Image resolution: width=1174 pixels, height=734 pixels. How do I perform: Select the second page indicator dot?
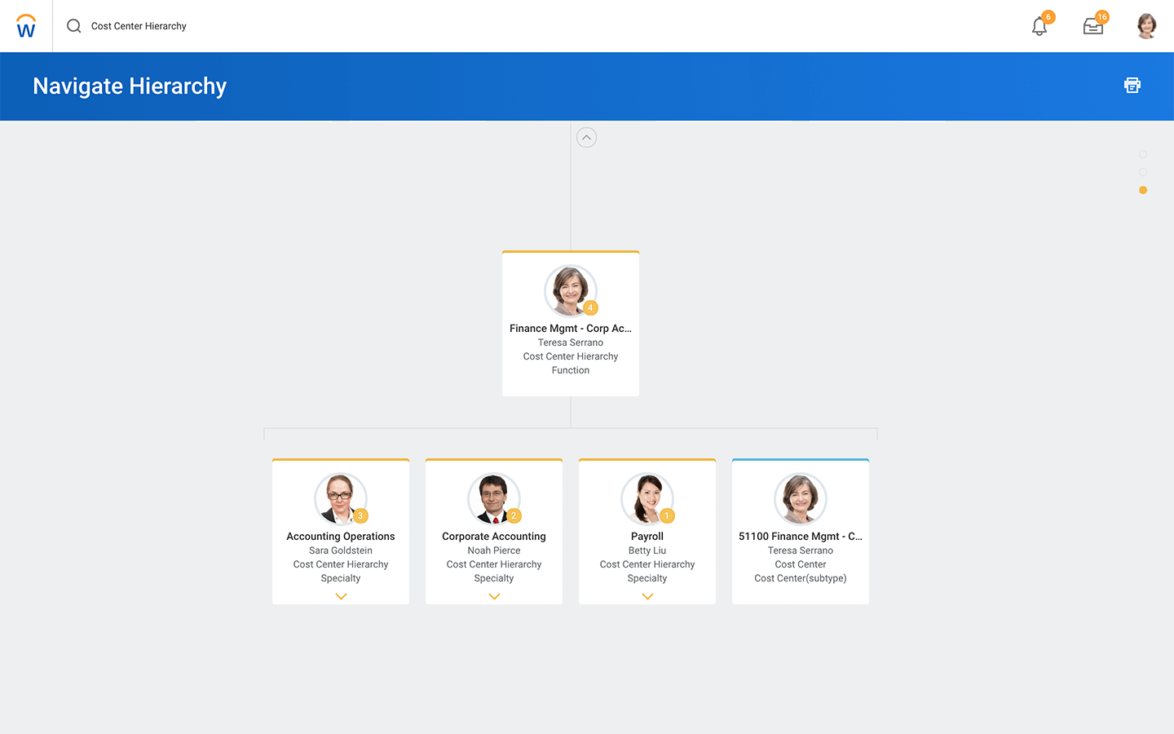coord(1143,172)
